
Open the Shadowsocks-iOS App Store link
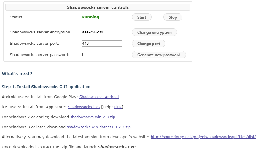[x=84, y=107]
